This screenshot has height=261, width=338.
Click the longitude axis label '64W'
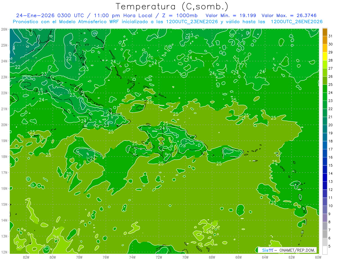coord(265,257)
